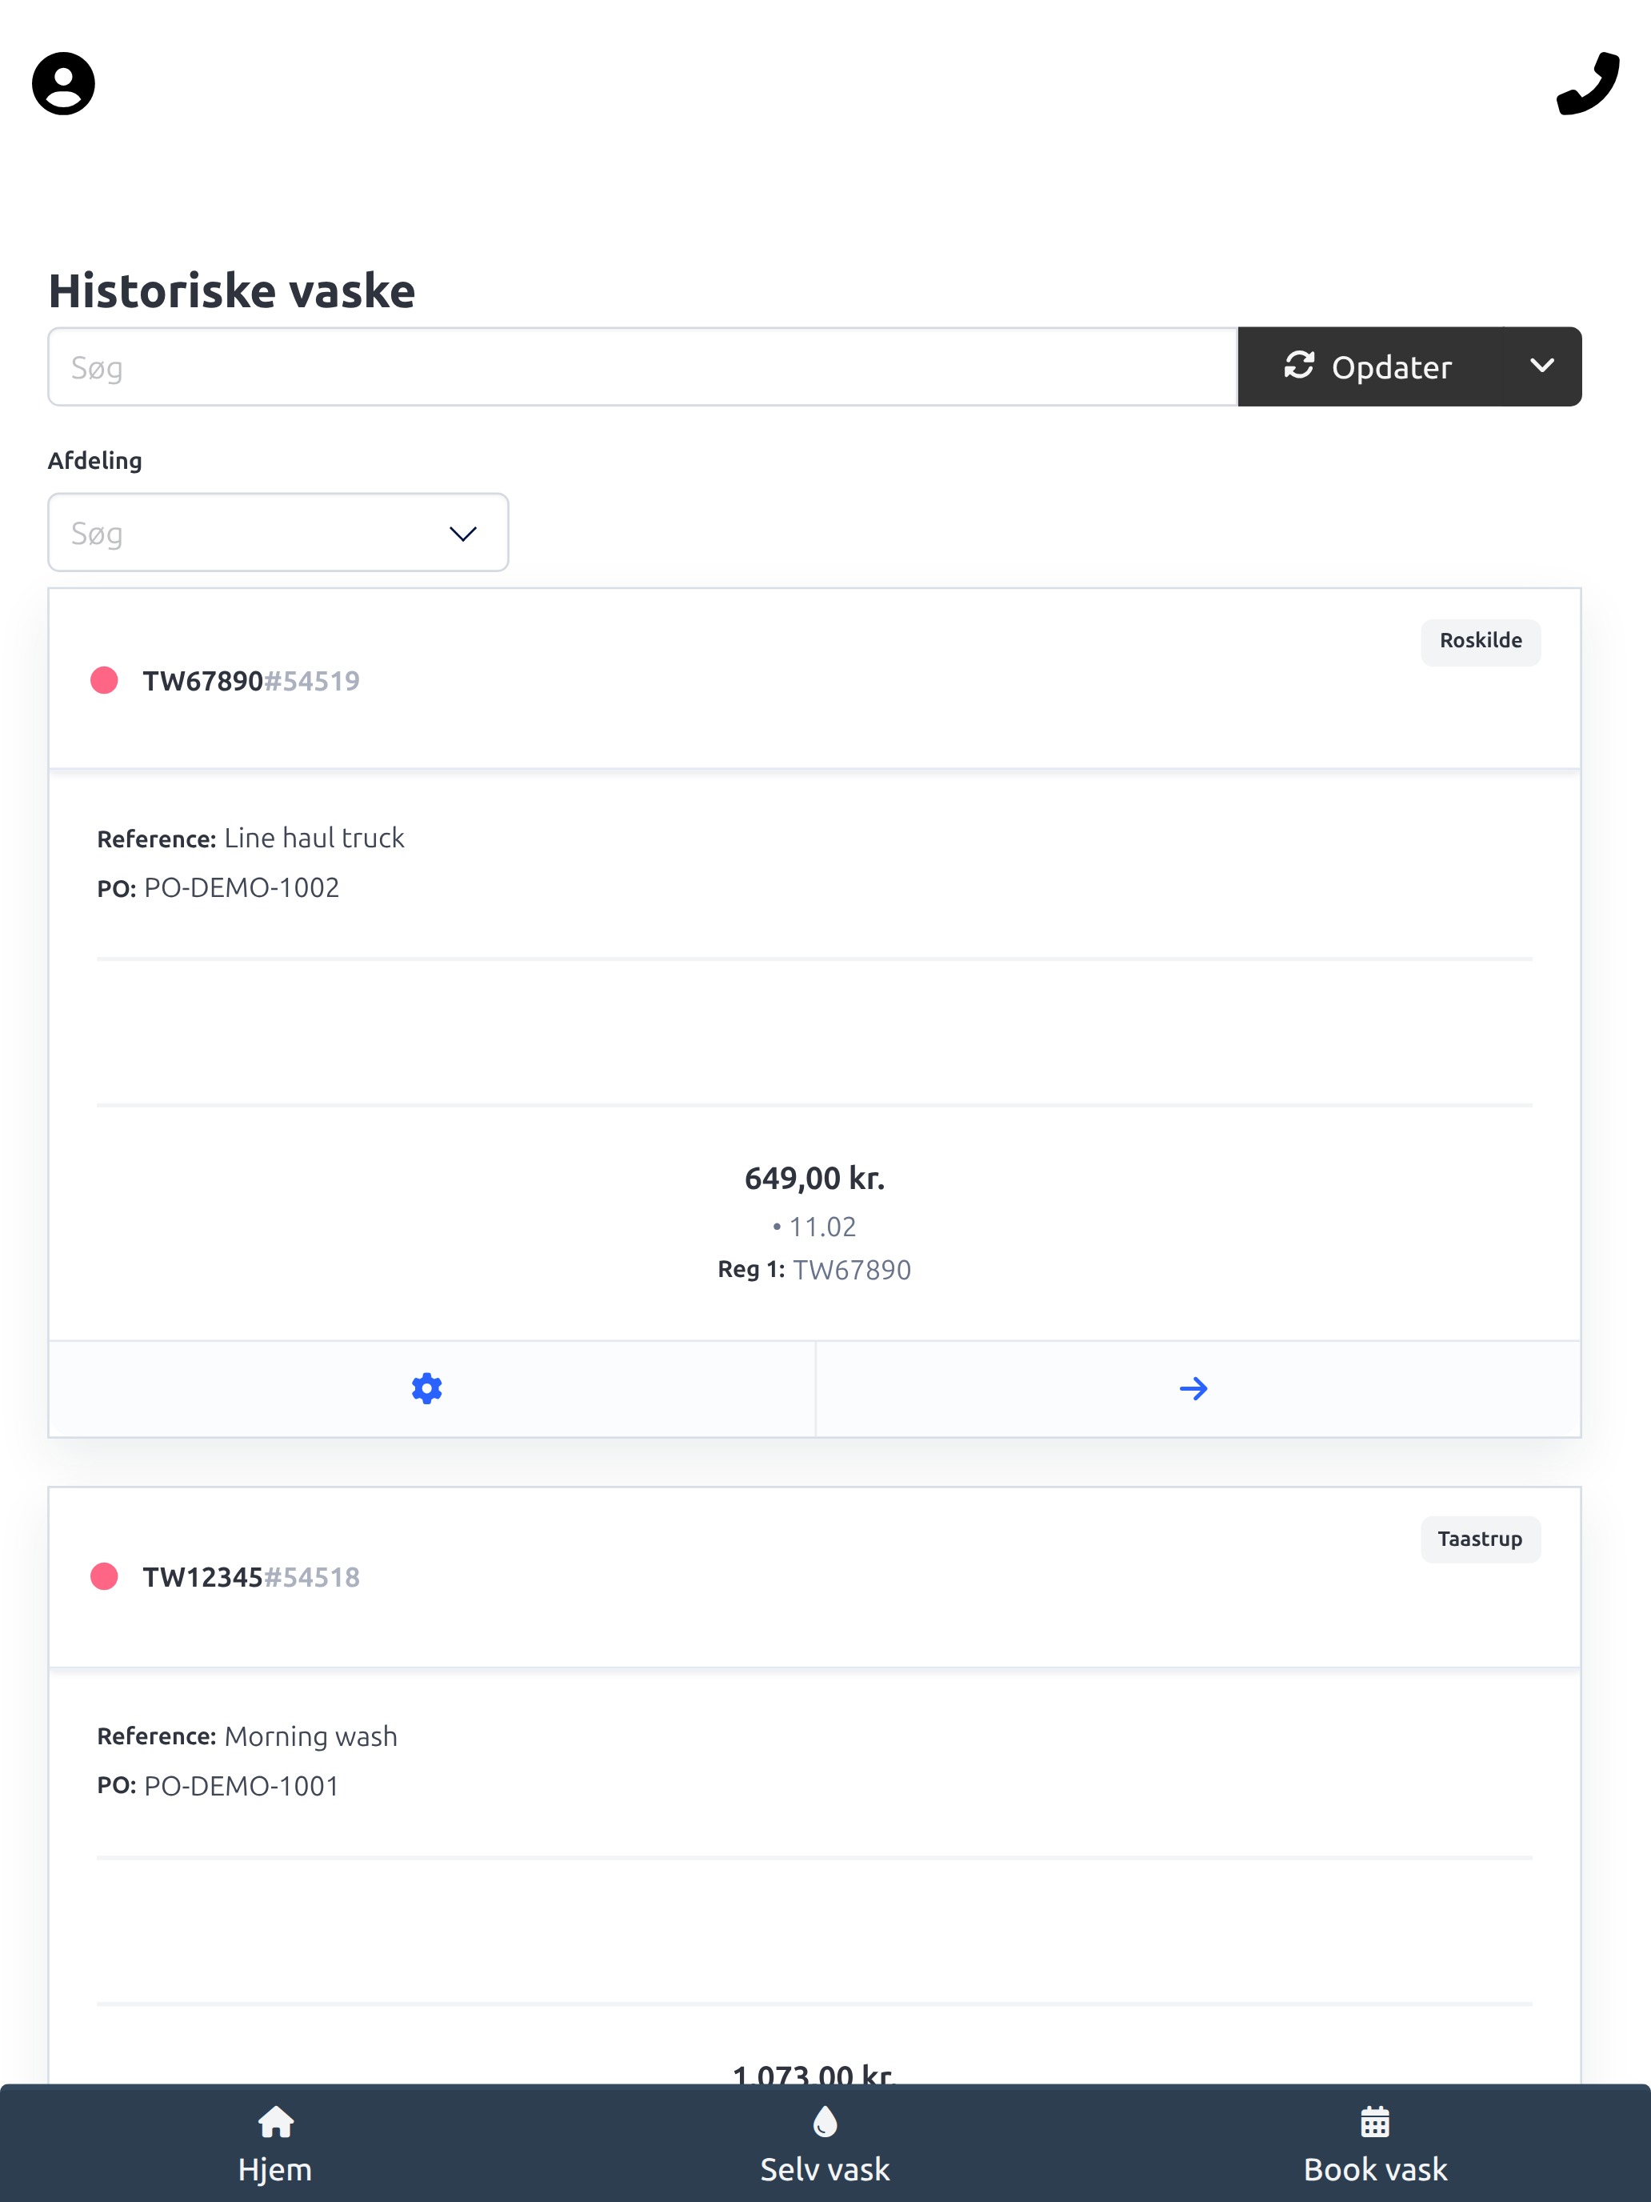Tap the calendar Book vask icon
1651x2202 pixels.
tap(1375, 2122)
